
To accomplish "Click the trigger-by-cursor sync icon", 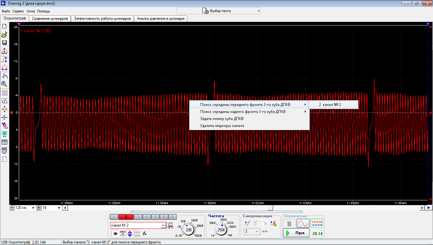I will point(273,223).
